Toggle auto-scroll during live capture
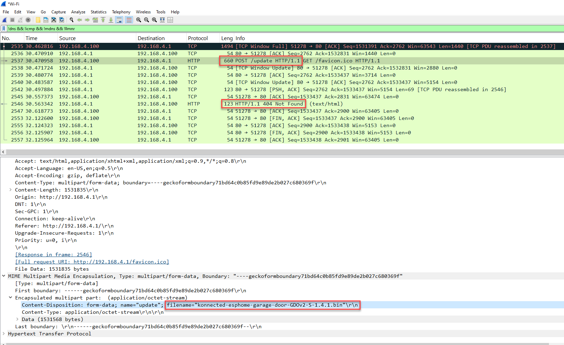The height and width of the screenshot is (345, 564). [x=119, y=20]
